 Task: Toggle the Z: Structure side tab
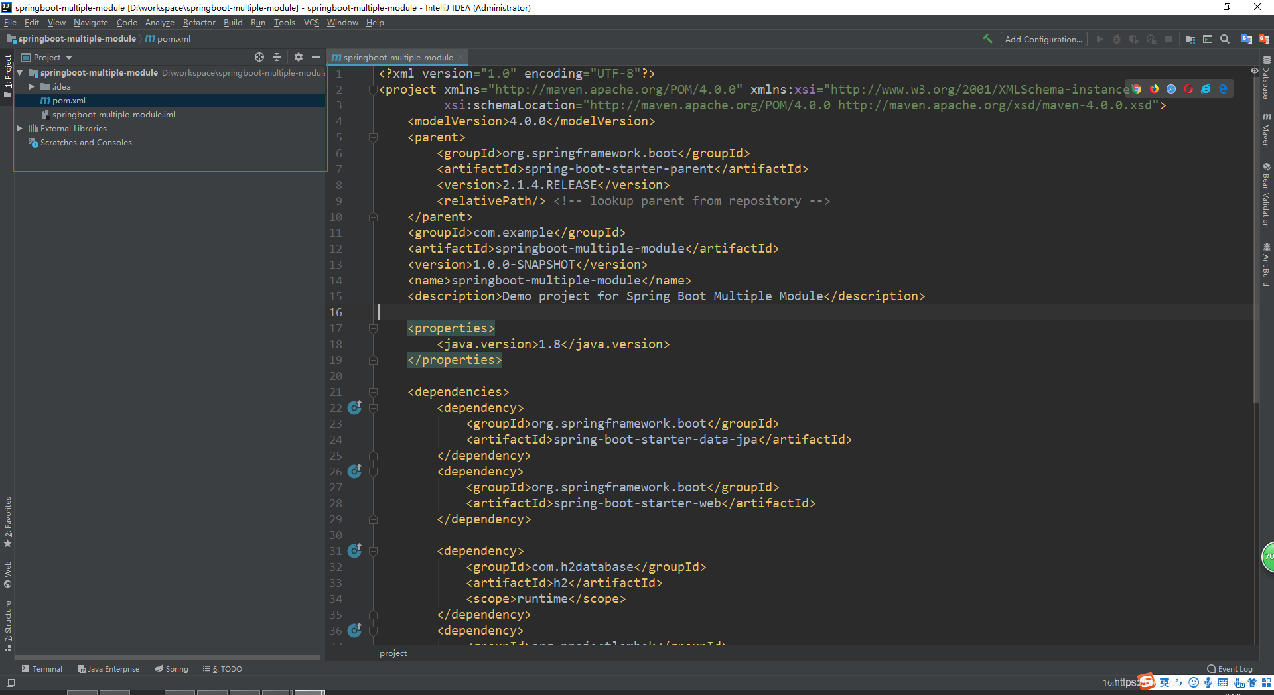click(x=7, y=626)
